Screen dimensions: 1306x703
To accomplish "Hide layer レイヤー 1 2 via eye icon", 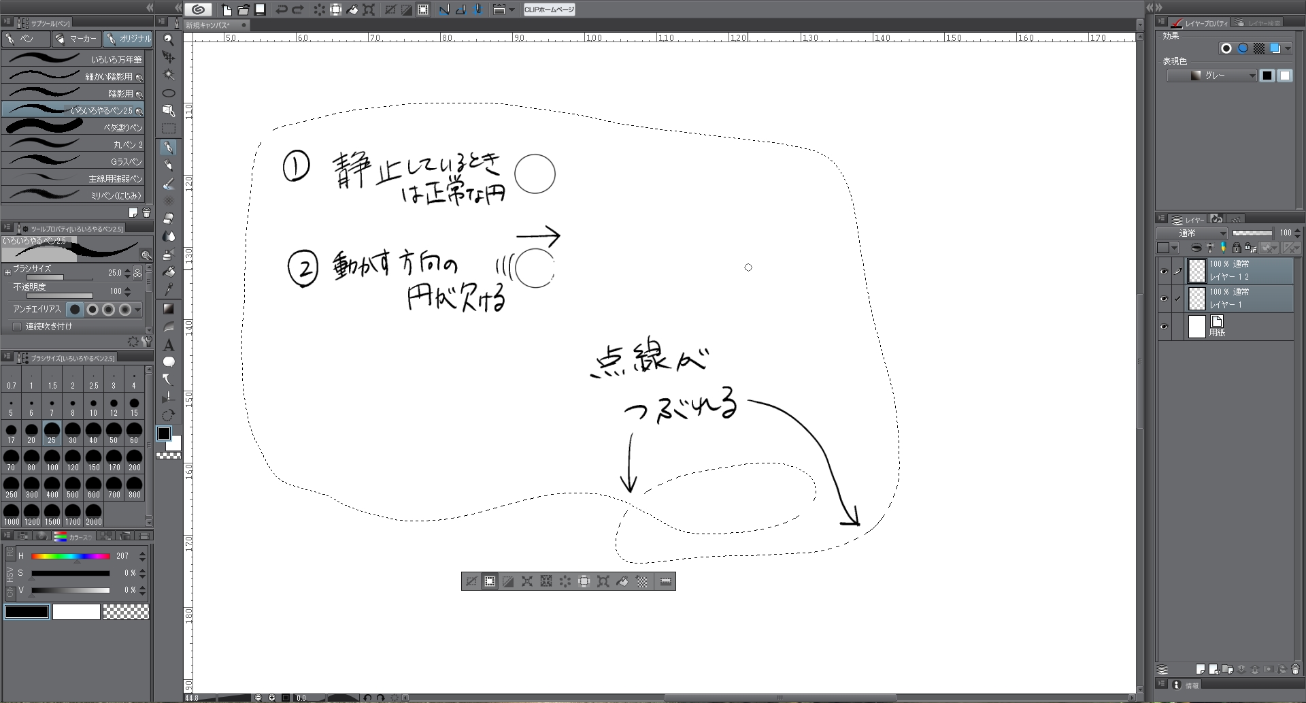I will (1164, 271).
